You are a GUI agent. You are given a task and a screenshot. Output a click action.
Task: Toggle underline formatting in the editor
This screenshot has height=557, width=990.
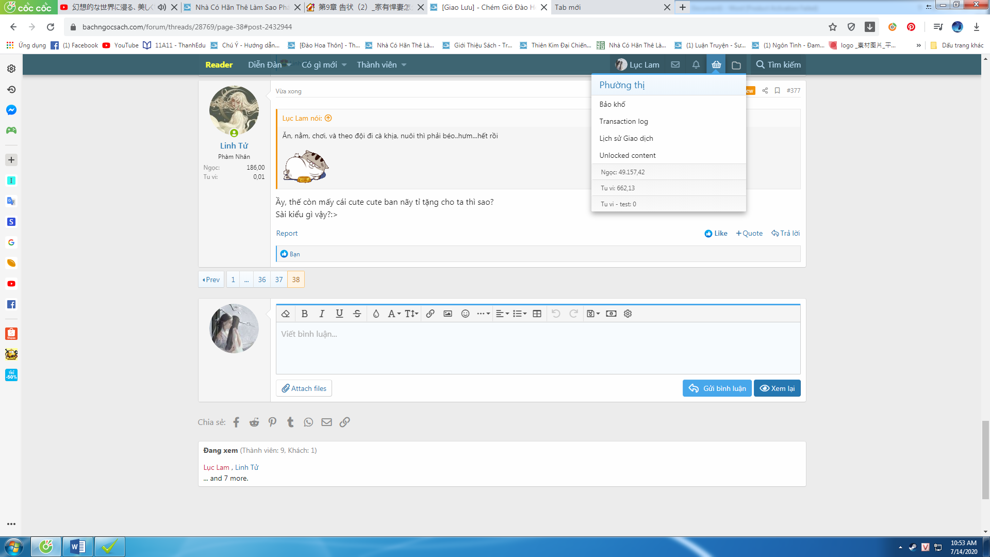coord(339,314)
